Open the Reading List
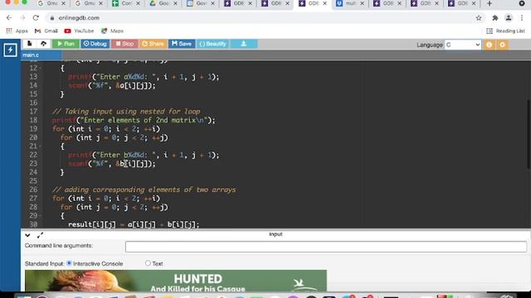The width and height of the screenshot is (531, 298). 505,31
